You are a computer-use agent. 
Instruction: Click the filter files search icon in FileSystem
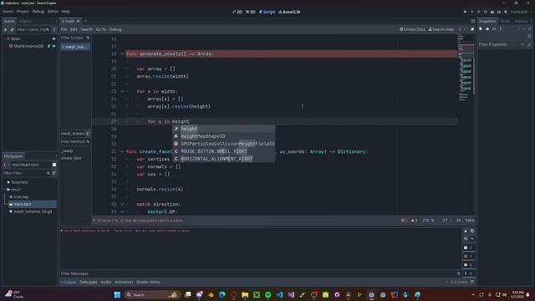coord(48,173)
